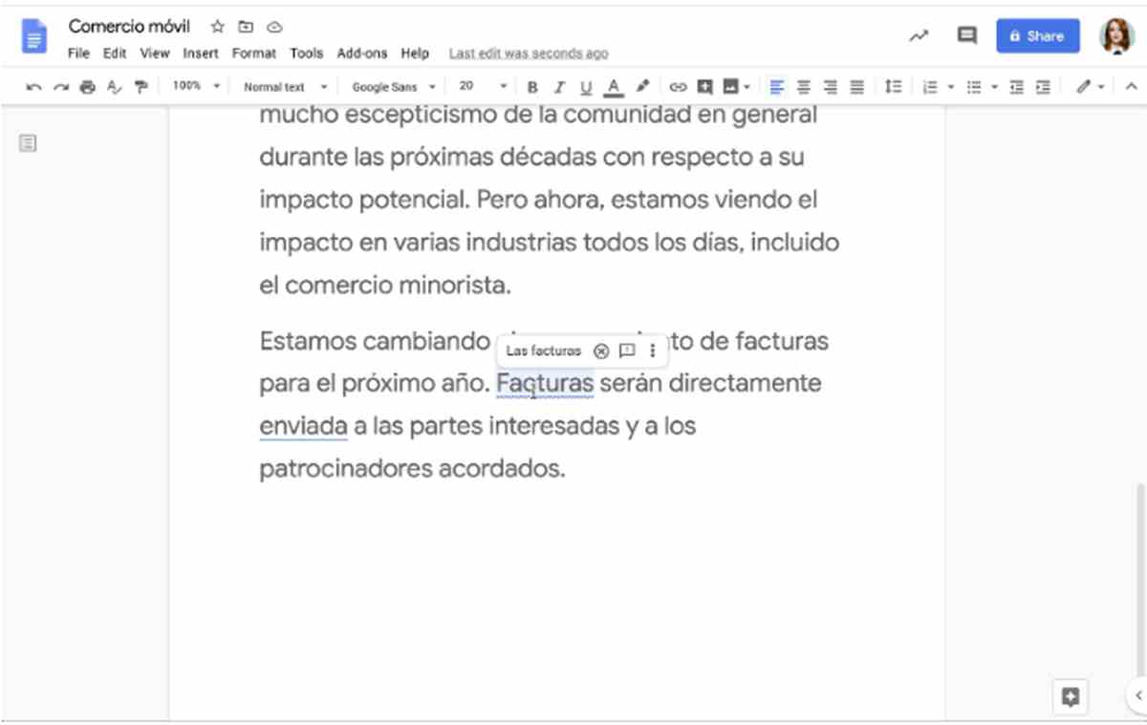Add a comment using the comment icon
The width and height of the screenshot is (1147, 725).
click(x=704, y=86)
